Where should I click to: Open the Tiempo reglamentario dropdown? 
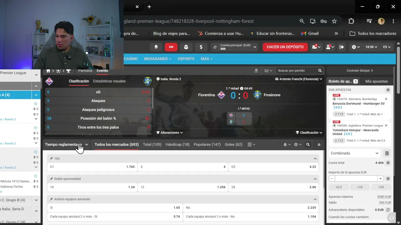point(66,145)
